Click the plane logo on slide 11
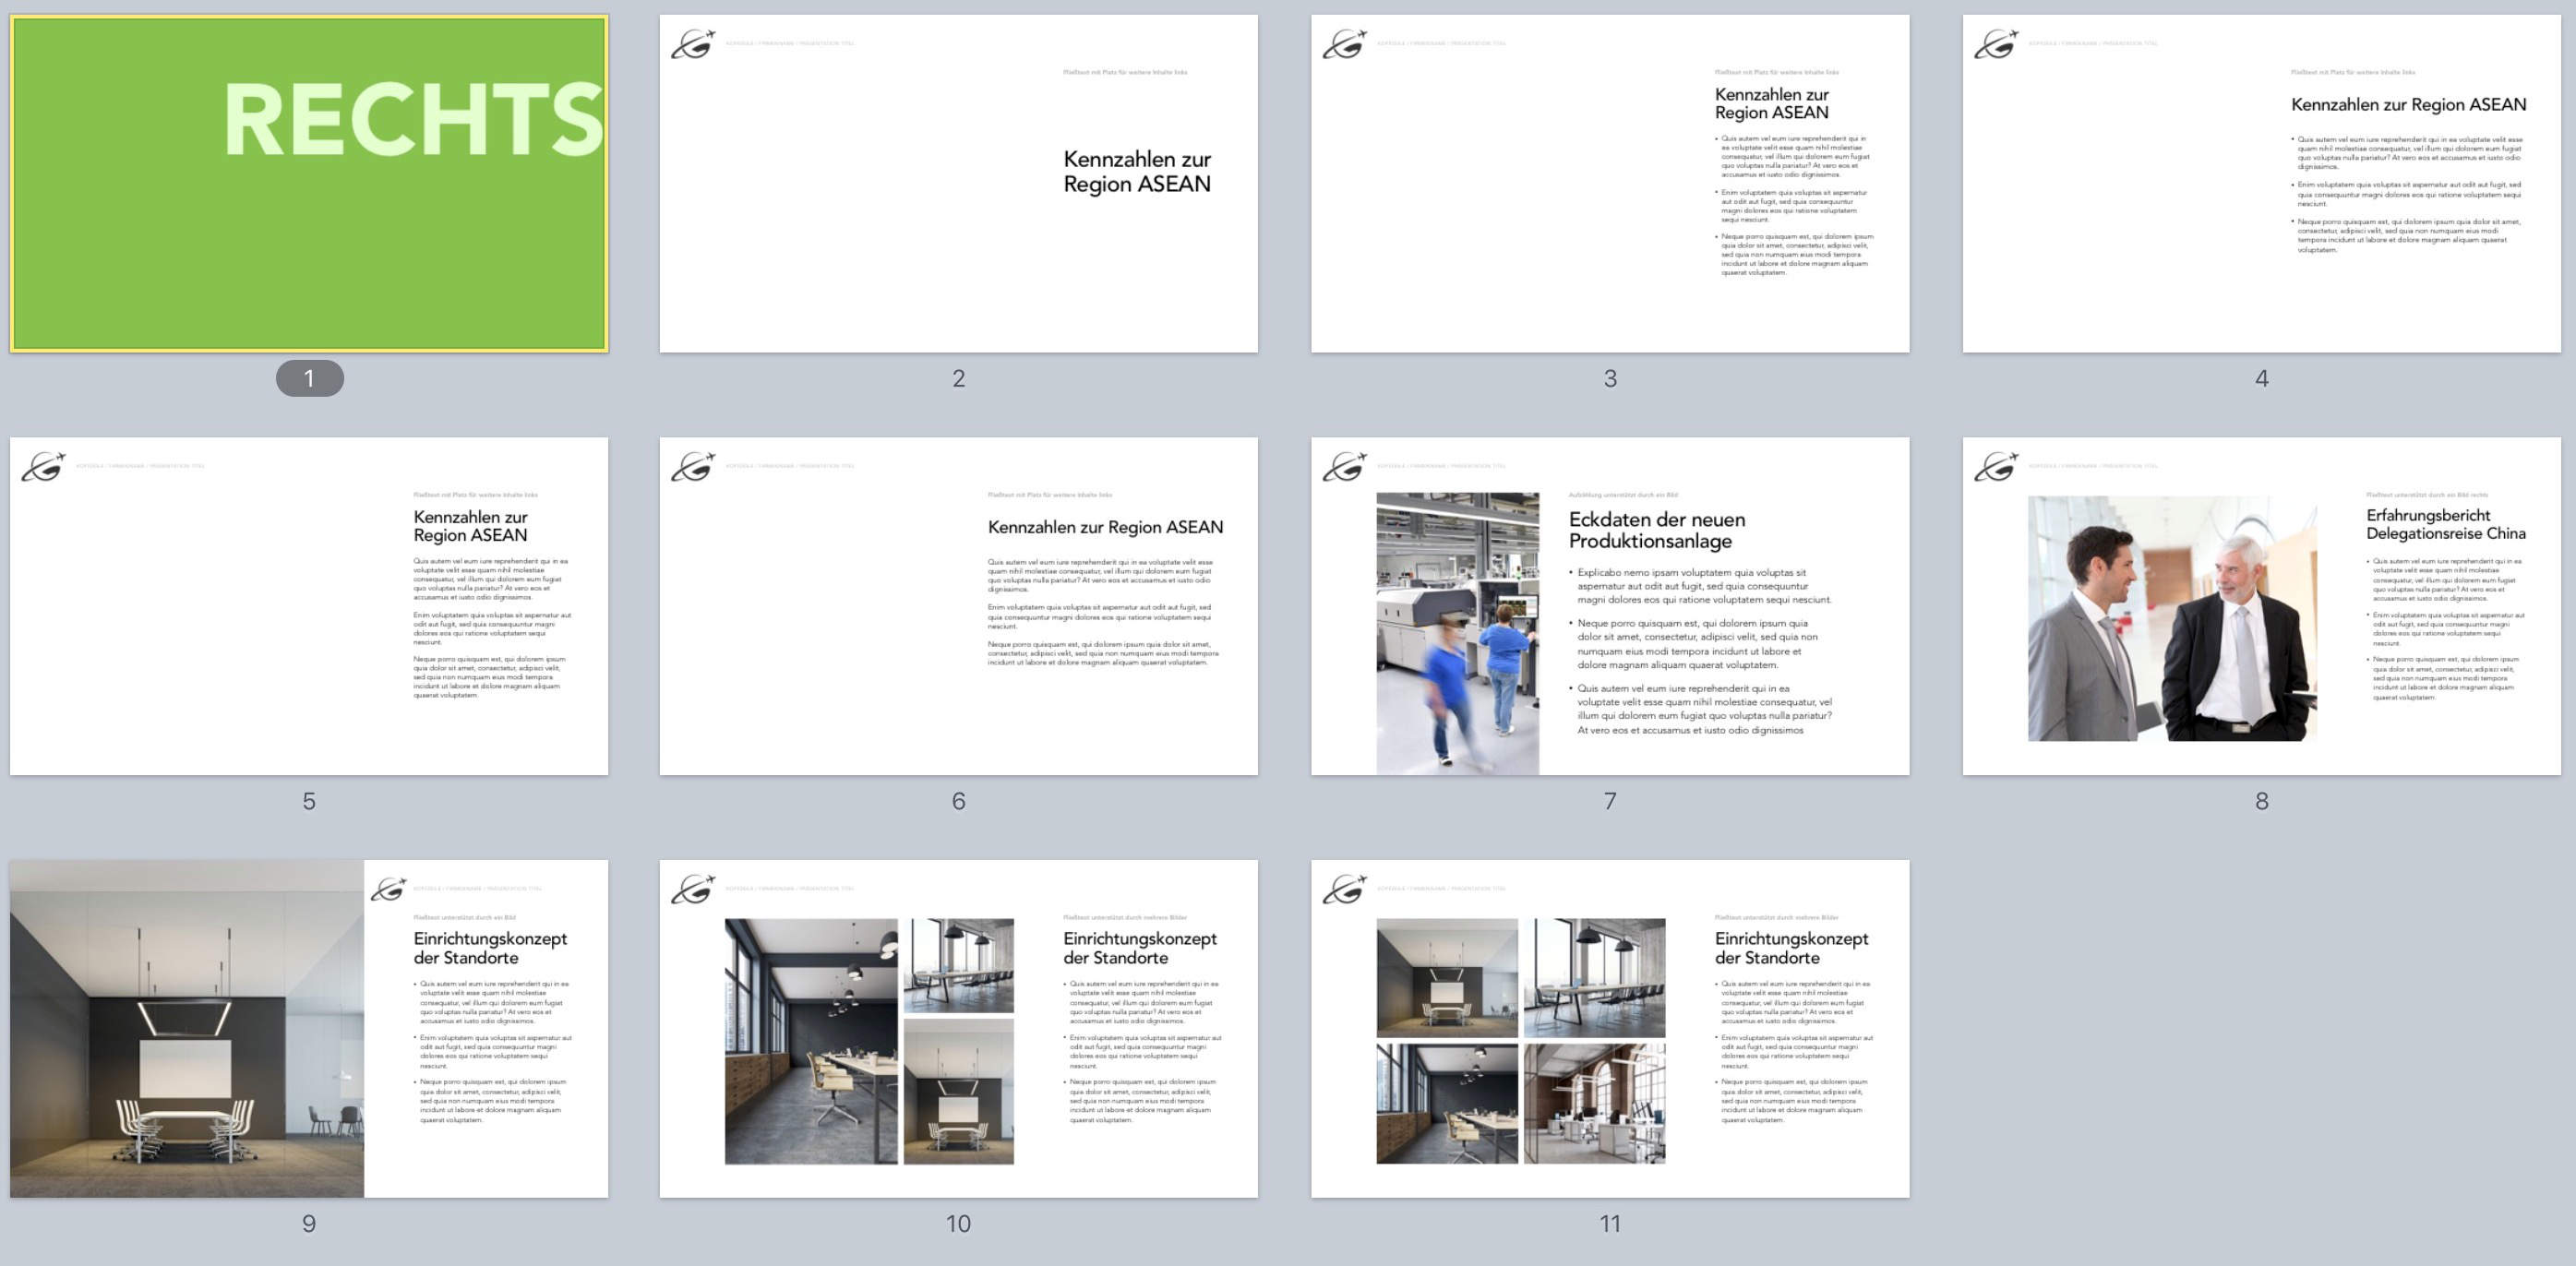Screen dimensions: 2576x1266 [x=1344, y=889]
